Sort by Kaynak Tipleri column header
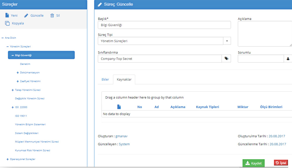 tap(207, 107)
